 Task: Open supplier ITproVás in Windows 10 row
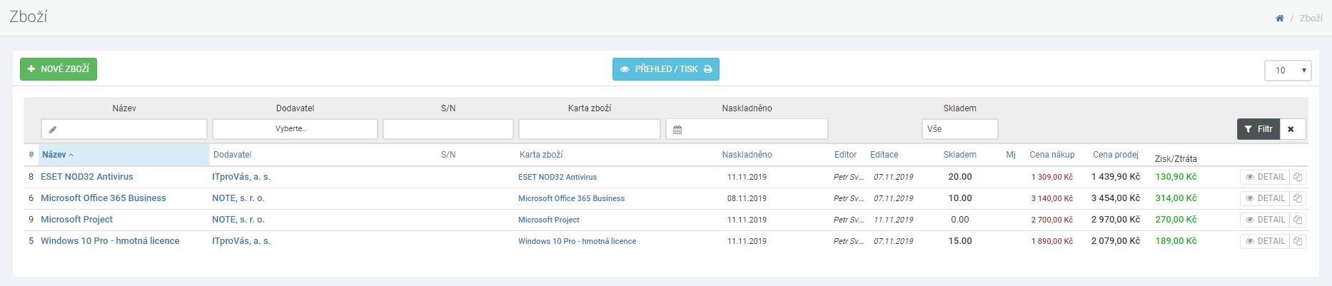tap(241, 241)
